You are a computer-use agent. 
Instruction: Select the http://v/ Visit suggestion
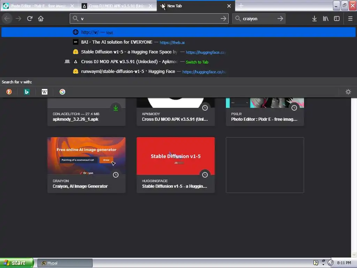[x=178, y=32]
